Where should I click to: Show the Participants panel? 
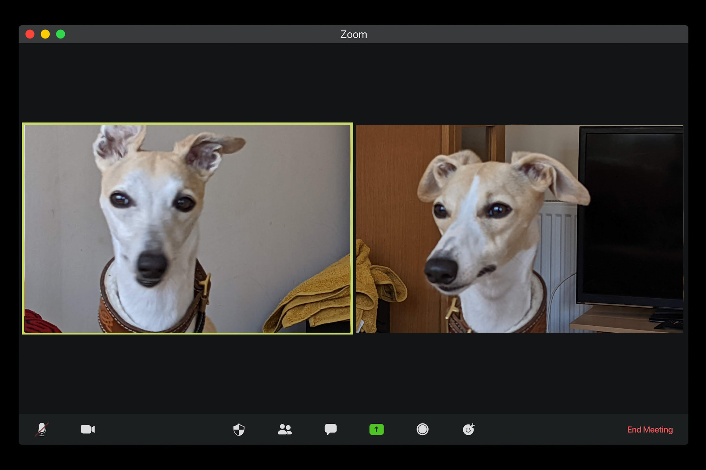coord(285,429)
